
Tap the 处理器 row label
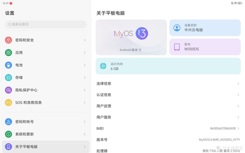tap(102, 151)
